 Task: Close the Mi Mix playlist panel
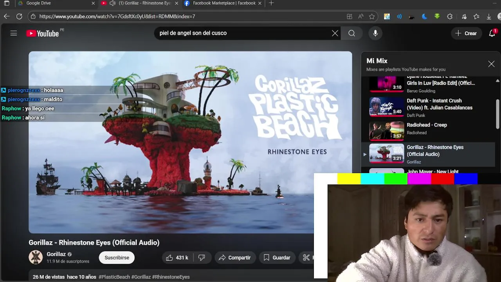tap(491, 64)
